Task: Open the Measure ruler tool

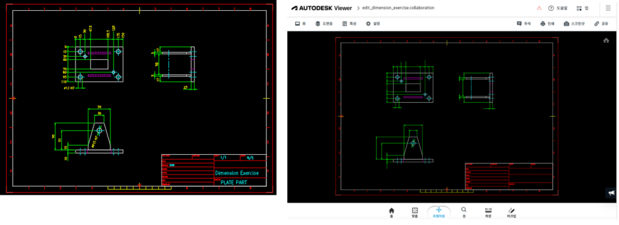Action: 488,212
